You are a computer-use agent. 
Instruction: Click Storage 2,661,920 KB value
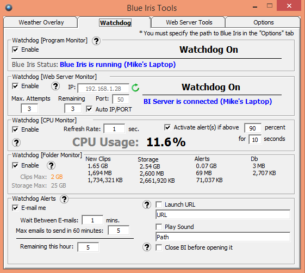[157, 181]
